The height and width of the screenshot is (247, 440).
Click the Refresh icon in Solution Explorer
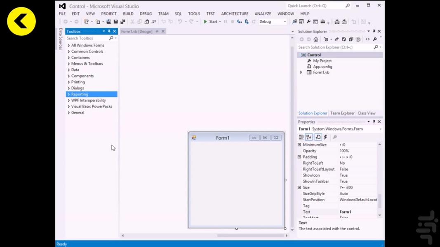point(344,40)
